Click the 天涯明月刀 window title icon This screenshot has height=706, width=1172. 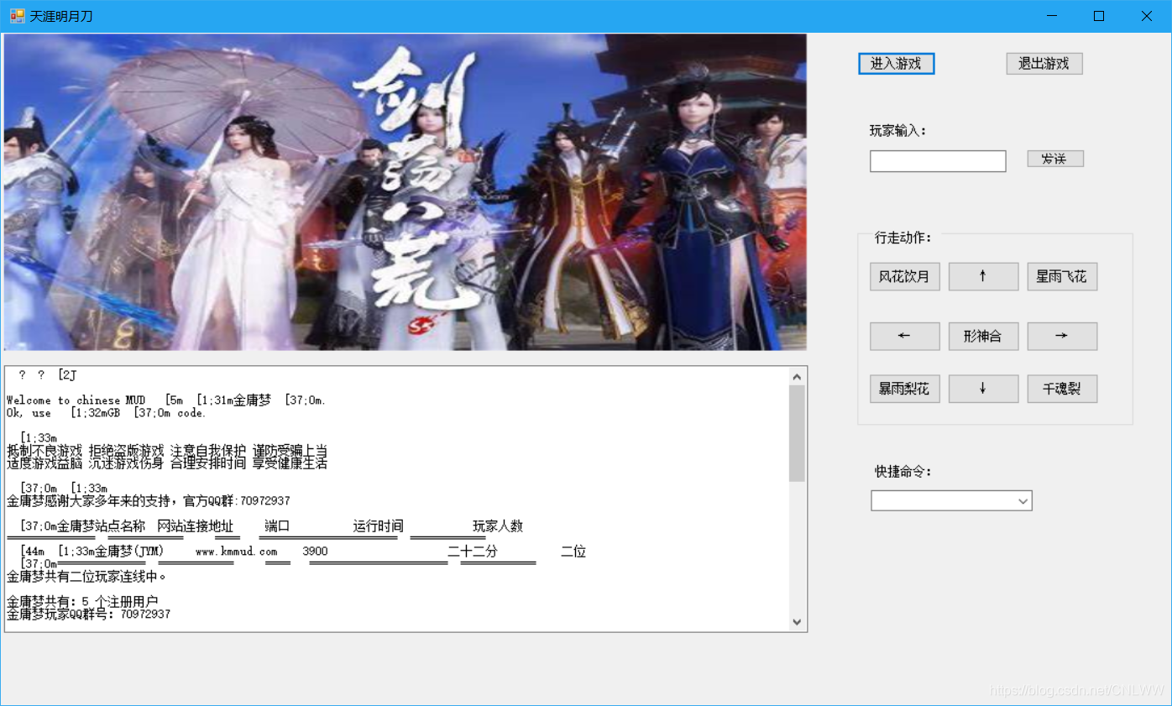(17, 16)
